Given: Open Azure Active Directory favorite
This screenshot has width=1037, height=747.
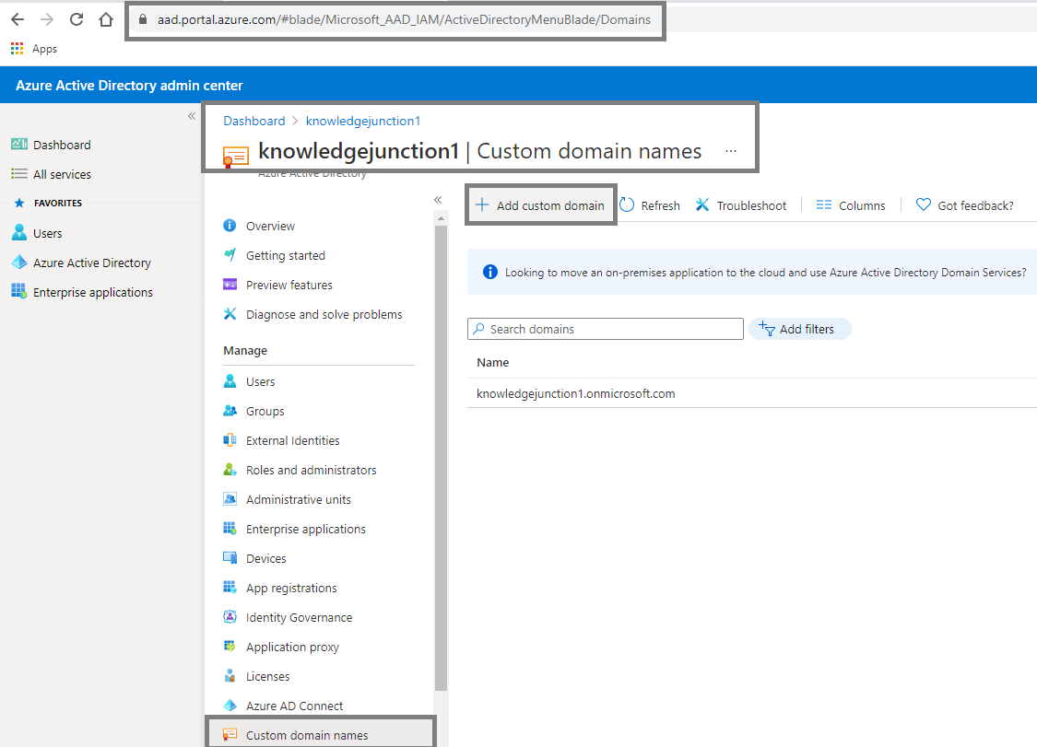Looking at the screenshot, I should click(81, 263).
